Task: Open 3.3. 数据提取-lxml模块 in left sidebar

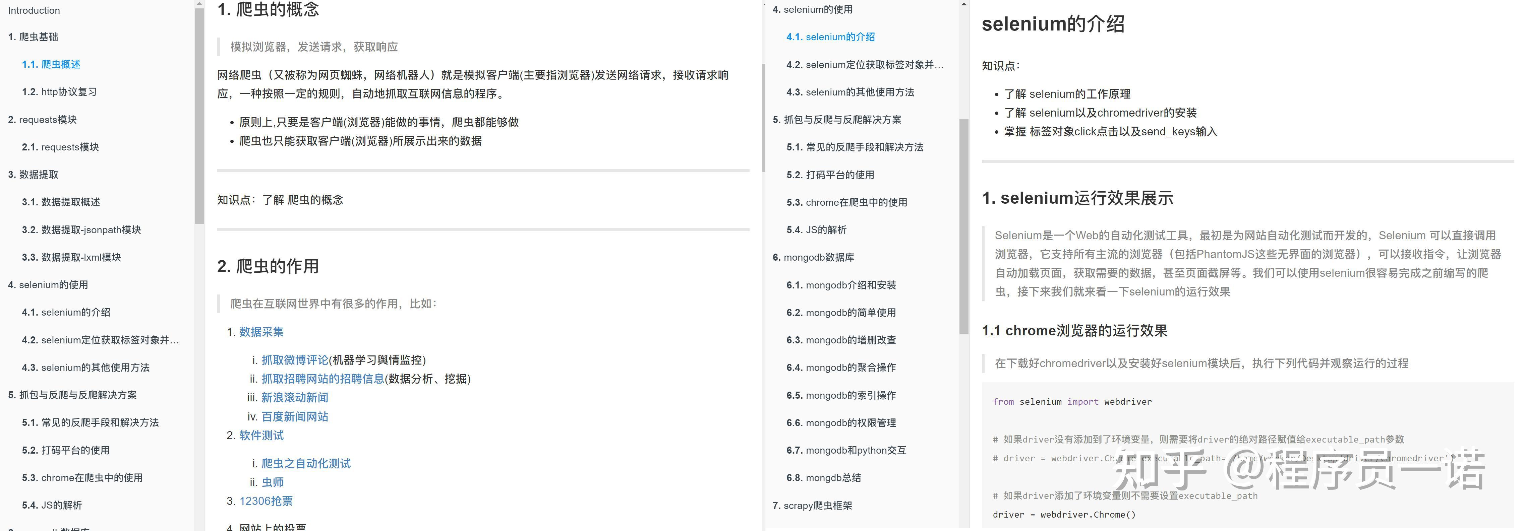Action: click(x=71, y=257)
